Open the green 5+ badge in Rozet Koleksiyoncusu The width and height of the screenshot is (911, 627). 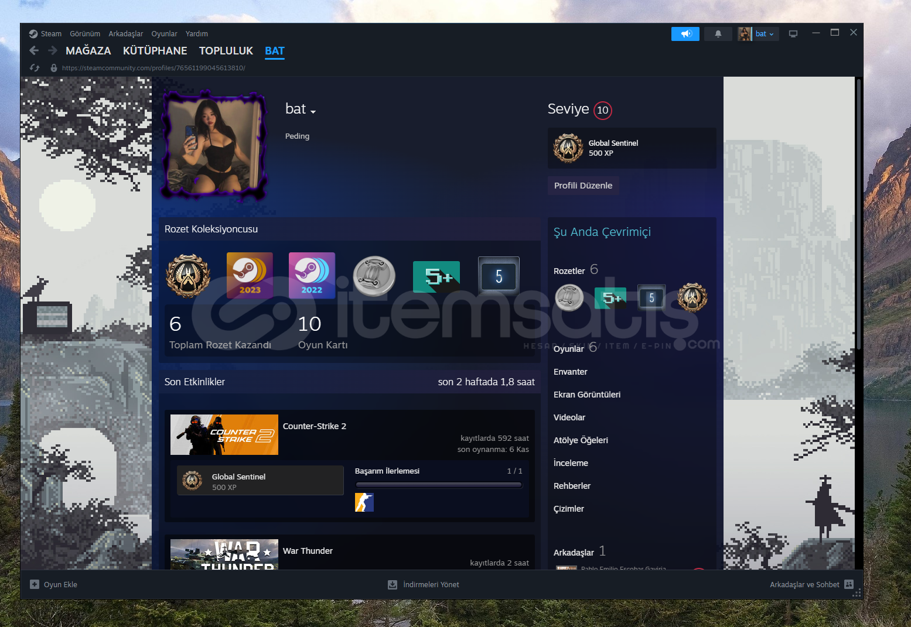(436, 276)
